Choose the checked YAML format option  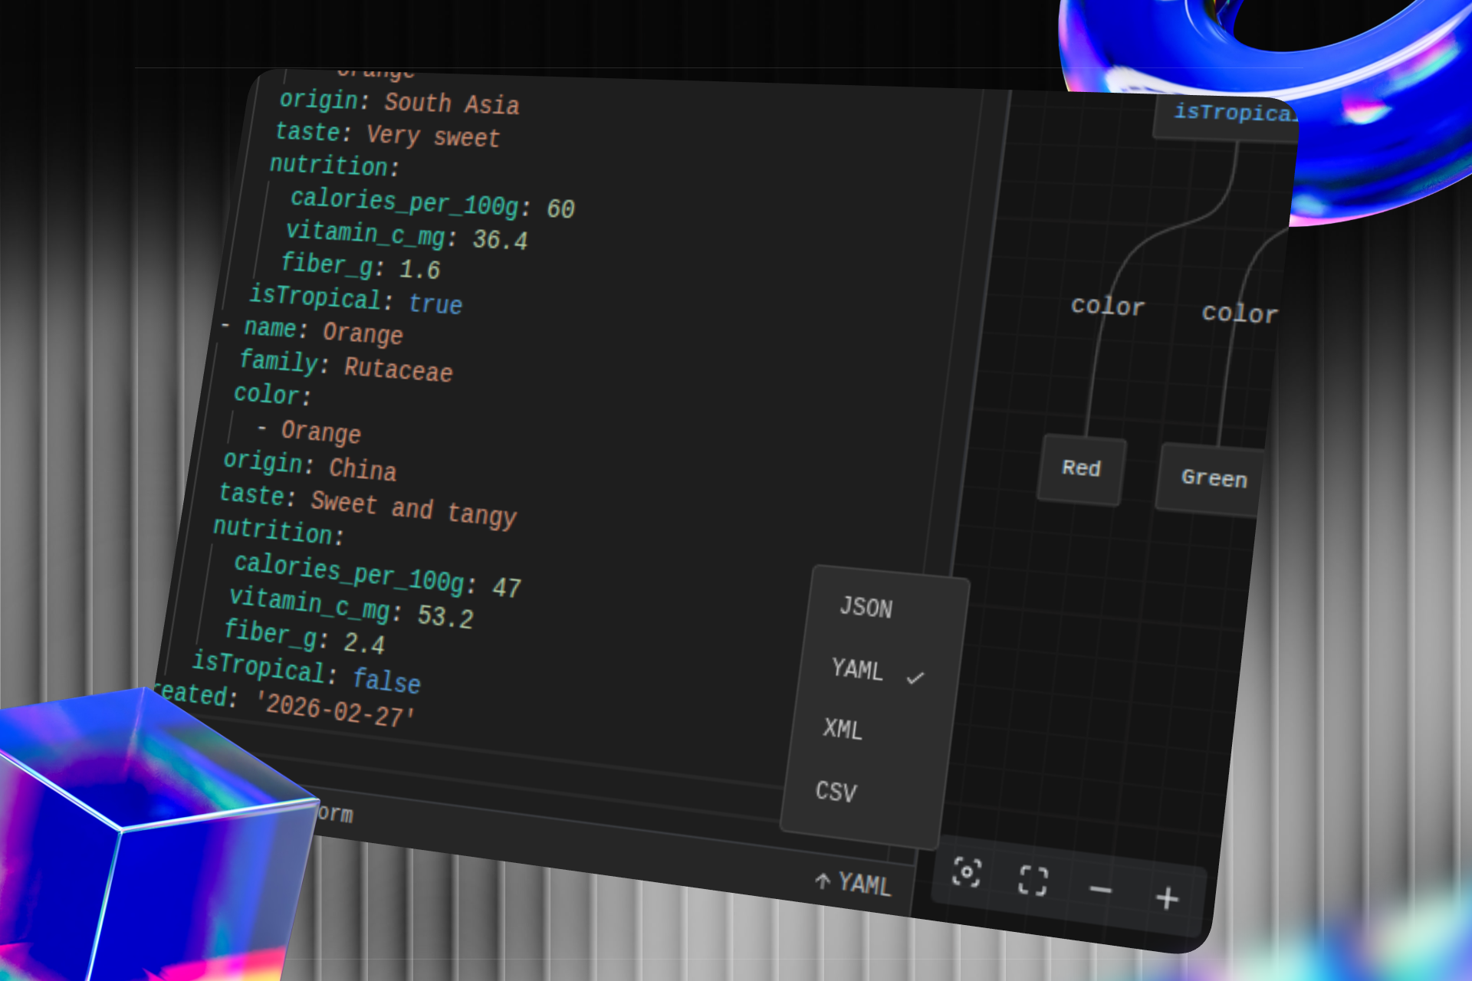tap(858, 669)
